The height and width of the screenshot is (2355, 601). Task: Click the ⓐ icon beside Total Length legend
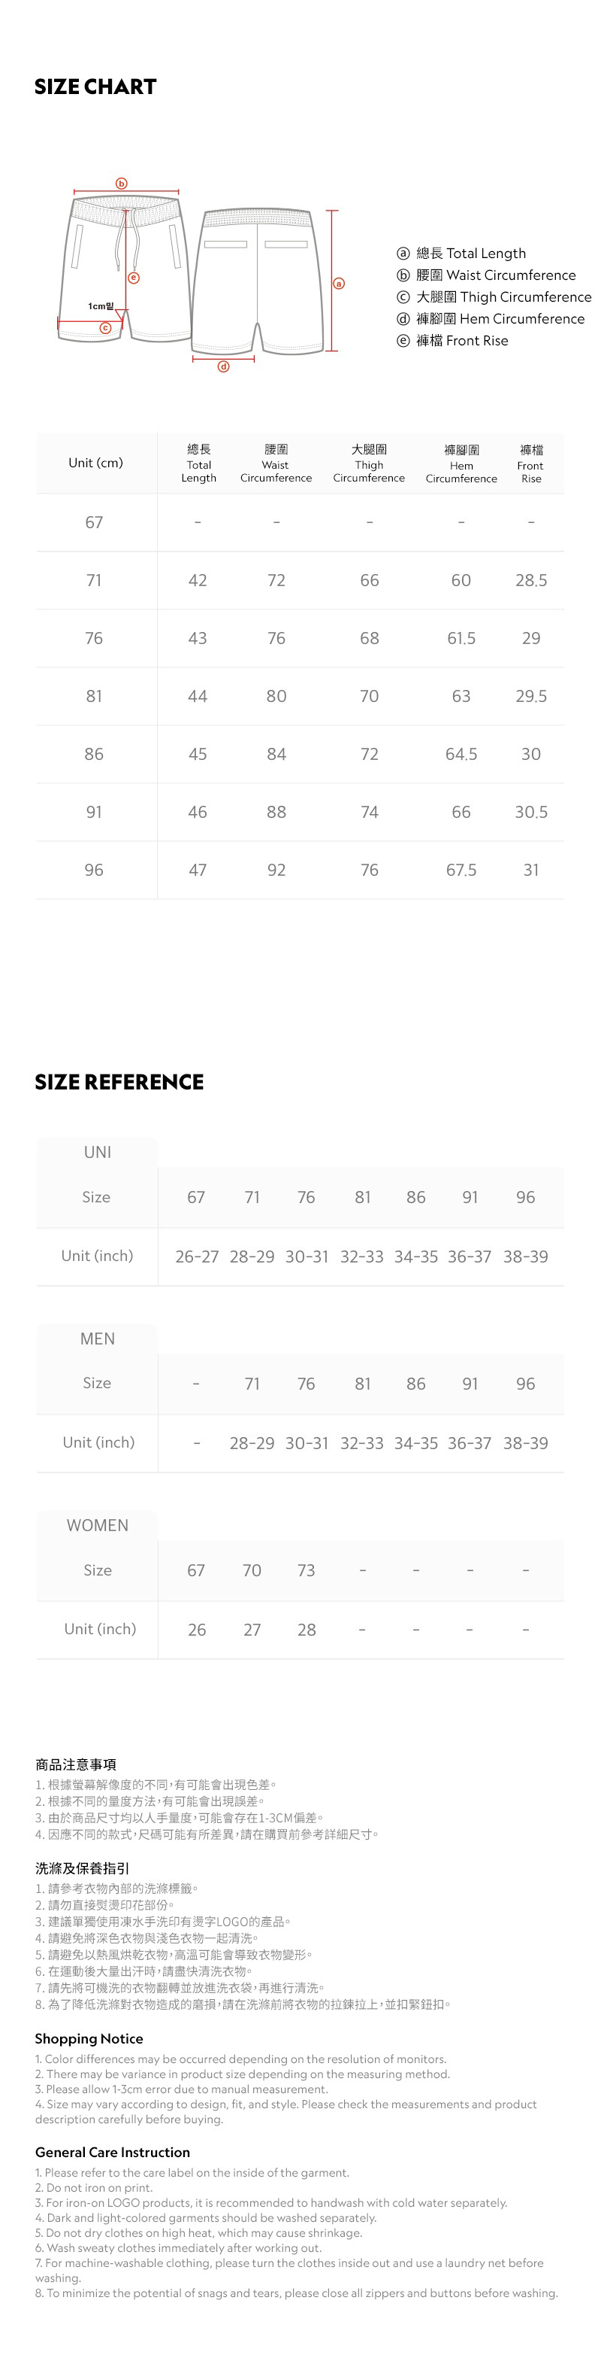tap(403, 254)
